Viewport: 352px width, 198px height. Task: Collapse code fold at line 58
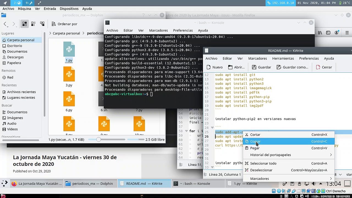pos(186,131)
